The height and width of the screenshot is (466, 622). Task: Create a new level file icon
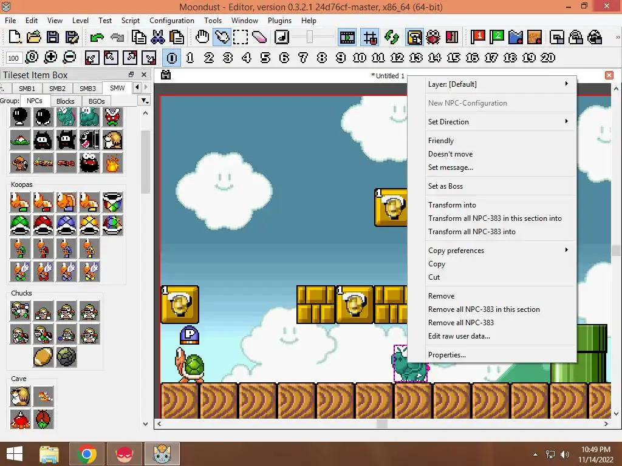(15, 37)
